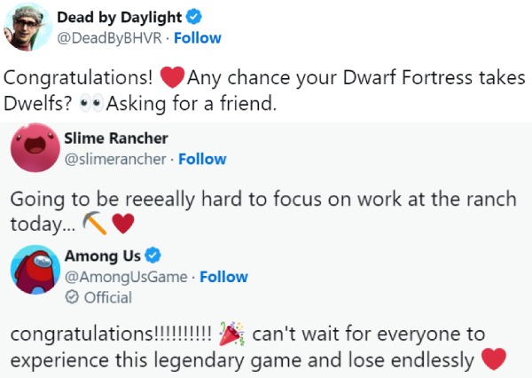
Task: Follow the Slime Rancher account
Action: coord(202,160)
